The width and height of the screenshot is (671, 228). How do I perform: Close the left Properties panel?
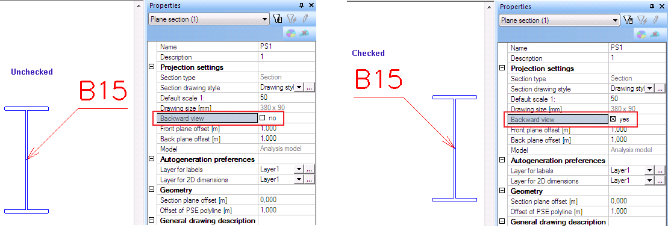click(x=311, y=5)
